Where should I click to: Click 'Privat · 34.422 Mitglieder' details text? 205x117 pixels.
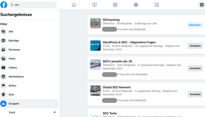pyautogui.click(x=118, y=91)
